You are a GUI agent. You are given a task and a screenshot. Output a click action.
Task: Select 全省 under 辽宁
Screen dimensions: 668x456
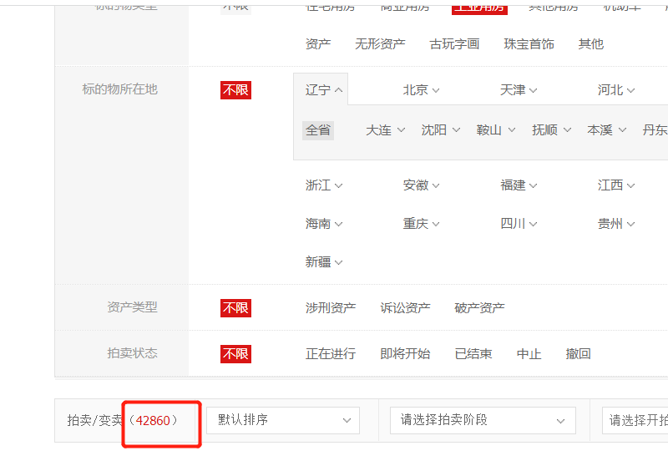coord(317,130)
